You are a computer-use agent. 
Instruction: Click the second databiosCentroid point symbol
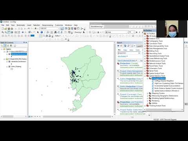click(11, 64)
